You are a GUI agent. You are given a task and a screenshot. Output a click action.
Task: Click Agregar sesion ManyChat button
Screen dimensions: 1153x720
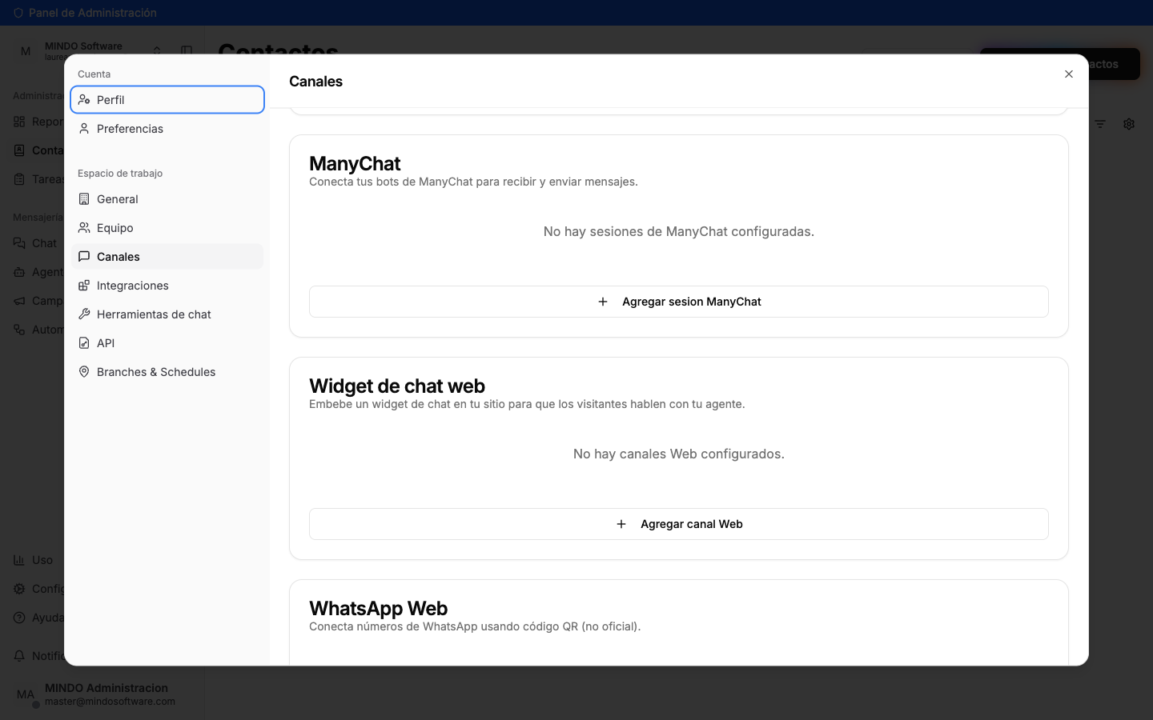(x=679, y=302)
